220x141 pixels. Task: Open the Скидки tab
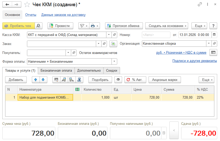coord(112,70)
